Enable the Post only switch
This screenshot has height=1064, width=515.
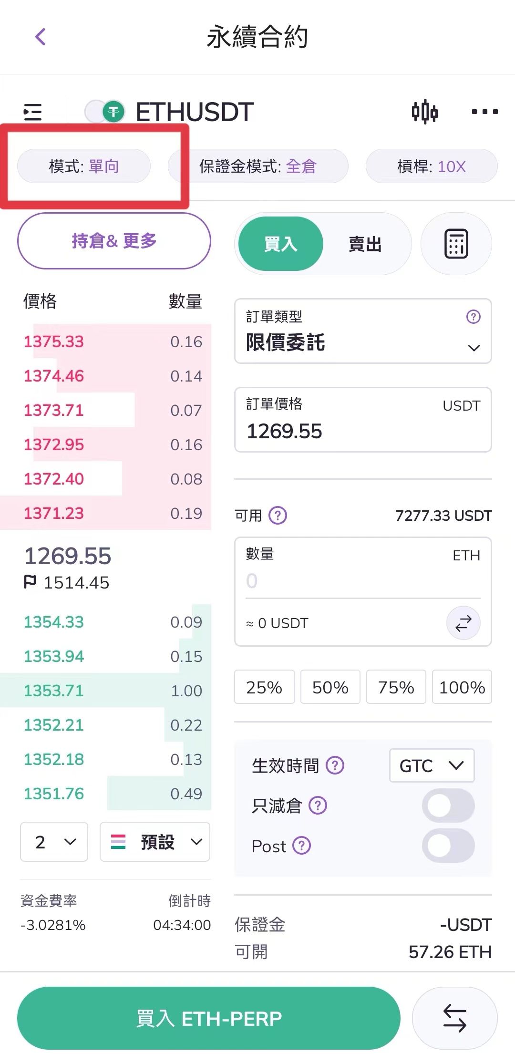point(448,846)
